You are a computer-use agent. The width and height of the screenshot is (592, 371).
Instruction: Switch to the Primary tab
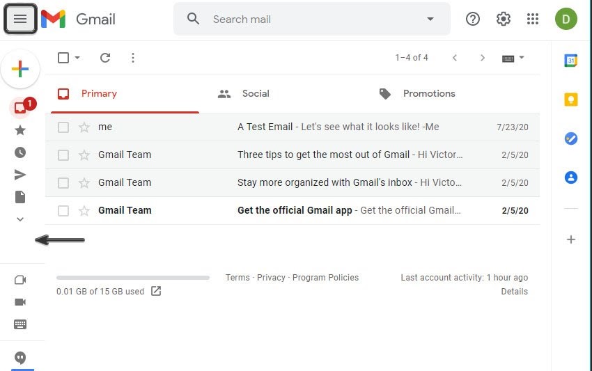pos(125,93)
